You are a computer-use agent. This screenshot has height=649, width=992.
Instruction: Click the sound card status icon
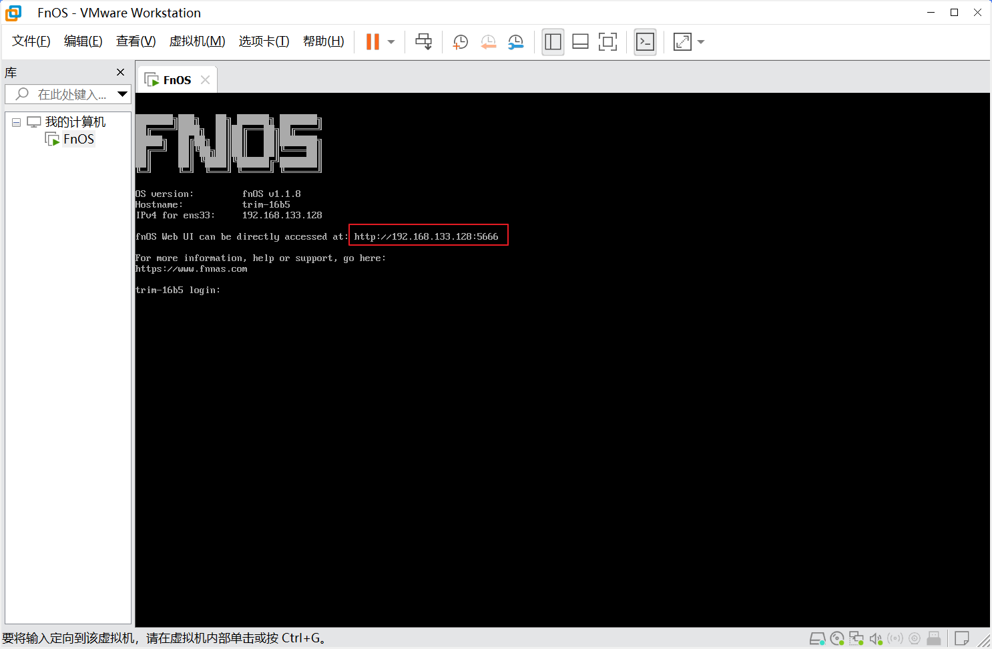[877, 639]
